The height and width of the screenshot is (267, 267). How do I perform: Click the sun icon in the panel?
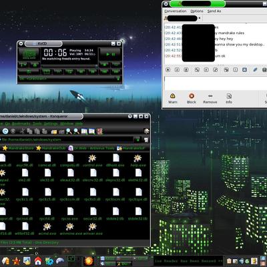tap(89, 261)
